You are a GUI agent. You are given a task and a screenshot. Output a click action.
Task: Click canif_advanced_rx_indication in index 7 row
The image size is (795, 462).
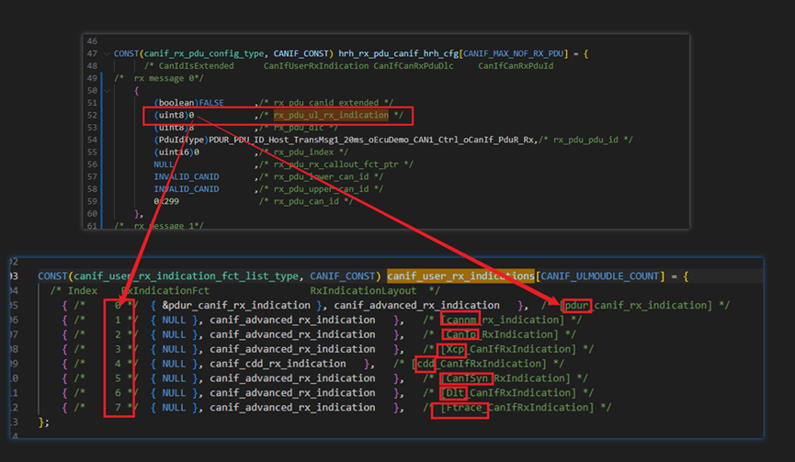coord(292,408)
